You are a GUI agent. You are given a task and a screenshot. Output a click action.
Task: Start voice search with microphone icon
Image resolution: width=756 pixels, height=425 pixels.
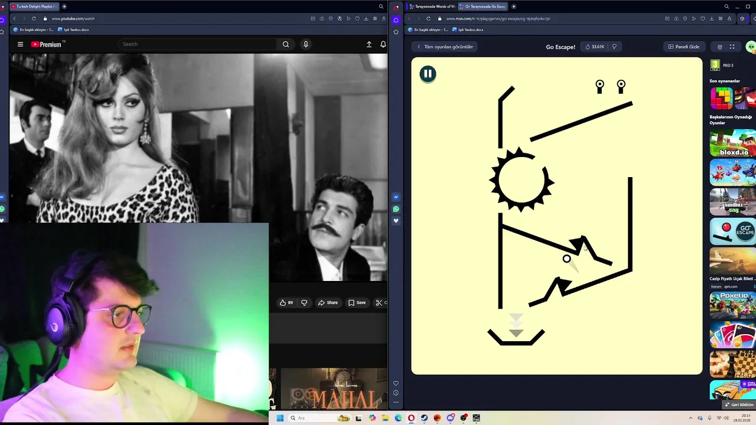pos(305,44)
